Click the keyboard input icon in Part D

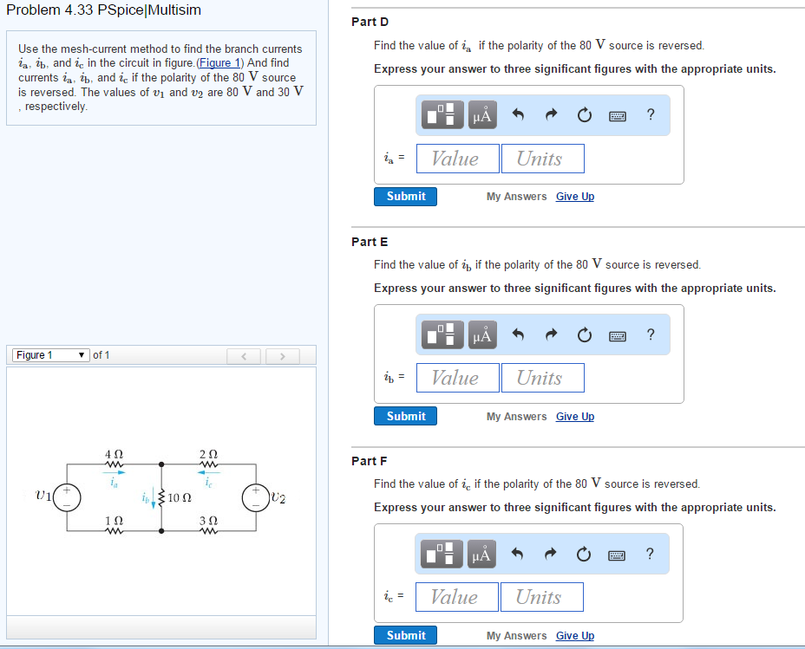tap(617, 114)
